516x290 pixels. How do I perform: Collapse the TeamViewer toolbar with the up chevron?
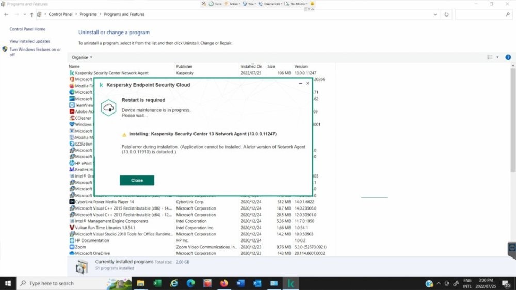(x=313, y=9)
